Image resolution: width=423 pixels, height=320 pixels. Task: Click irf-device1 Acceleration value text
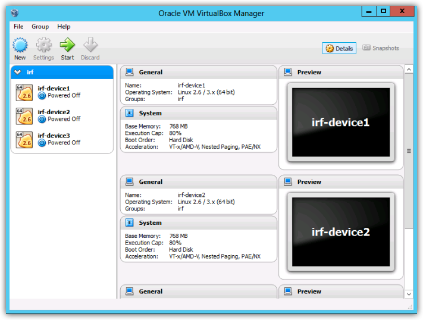coord(215,147)
